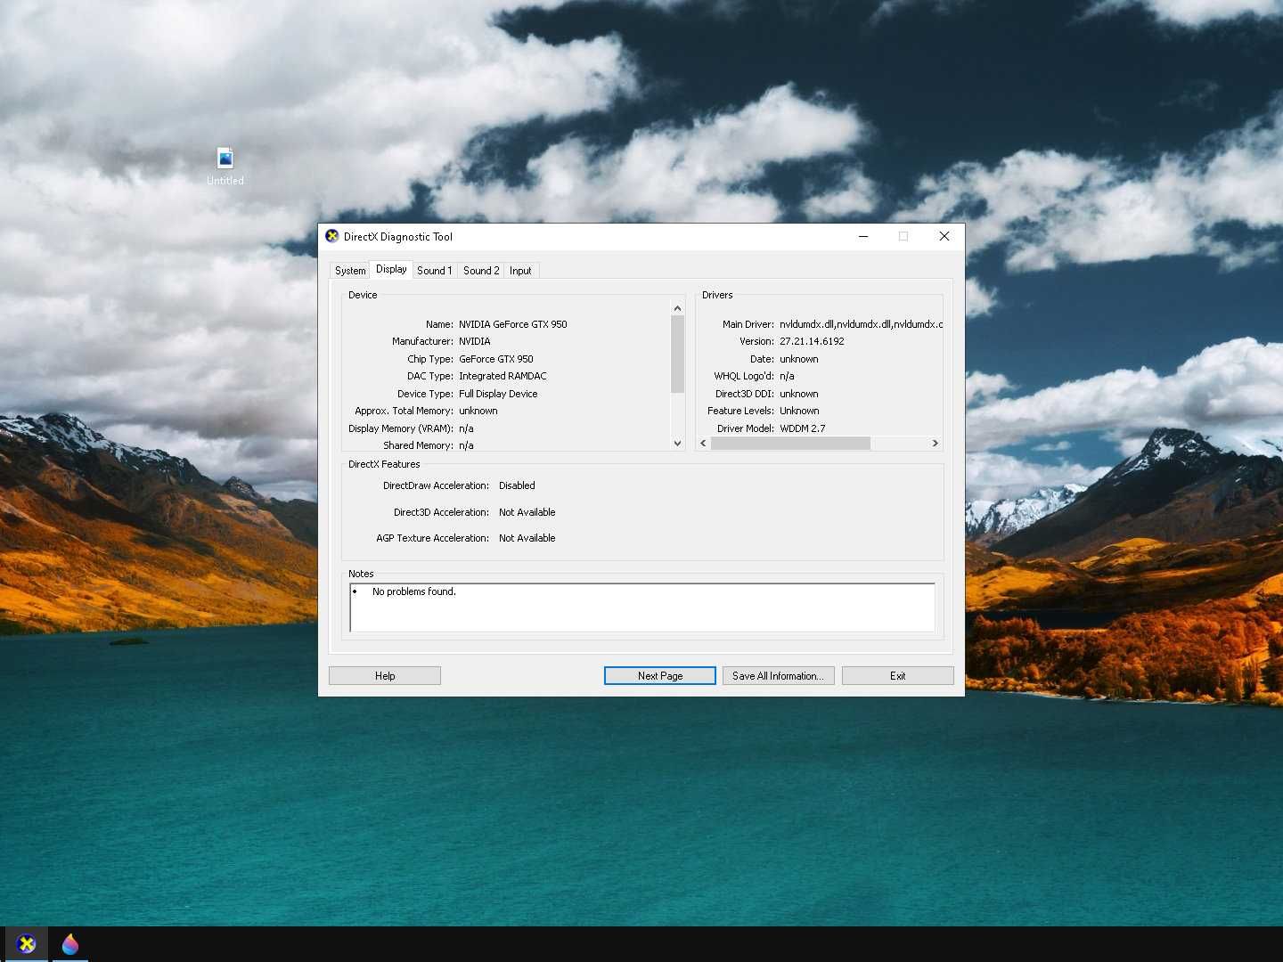The width and height of the screenshot is (1283, 962).
Task: Click the Chip Type 'GeForce GTX 950' value
Action: [495, 359]
